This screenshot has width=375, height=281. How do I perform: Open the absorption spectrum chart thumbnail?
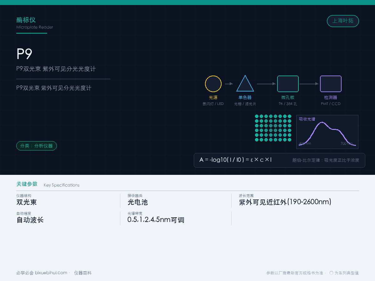pos(327,132)
